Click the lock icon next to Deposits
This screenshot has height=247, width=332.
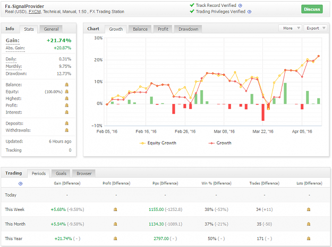coord(67,123)
